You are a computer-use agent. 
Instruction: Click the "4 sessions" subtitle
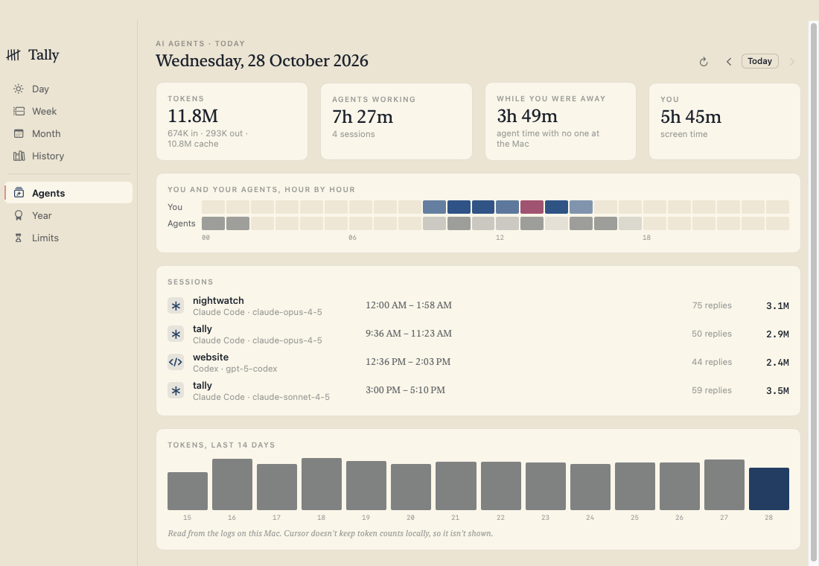click(x=354, y=134)
